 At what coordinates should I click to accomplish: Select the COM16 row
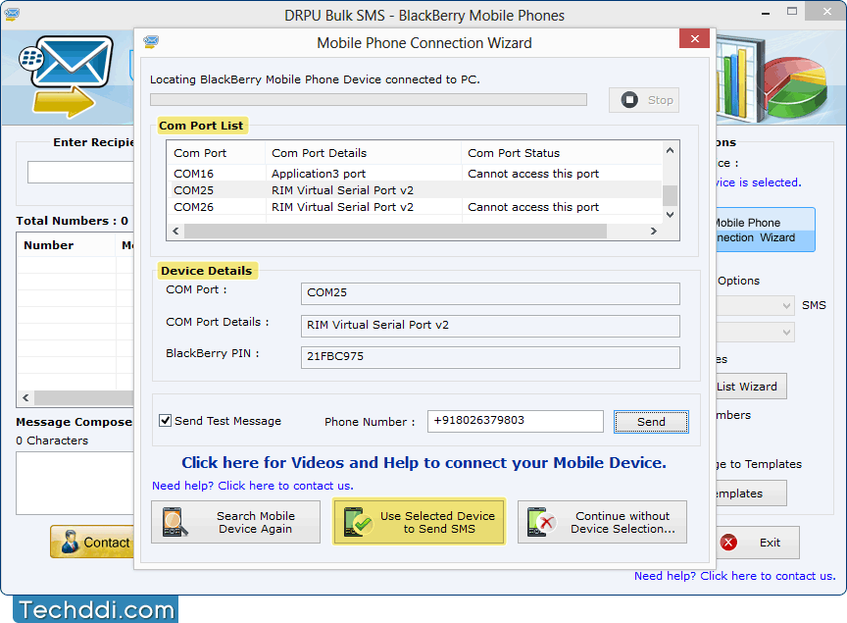(x=415, y=174)
